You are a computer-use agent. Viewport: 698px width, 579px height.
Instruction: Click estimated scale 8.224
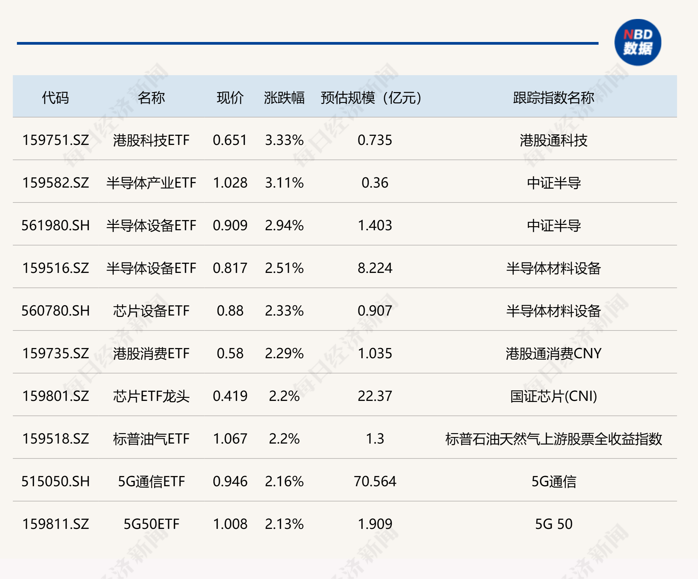[x=375, y=268]
